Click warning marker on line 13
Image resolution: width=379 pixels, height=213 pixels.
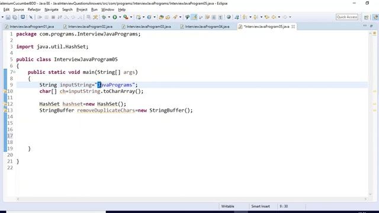pos(5,111)
